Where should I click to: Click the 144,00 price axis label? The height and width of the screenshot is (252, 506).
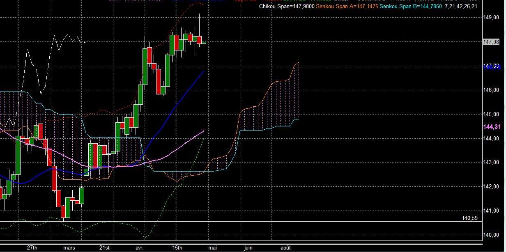pyautogui.click(x=491, y=139)
